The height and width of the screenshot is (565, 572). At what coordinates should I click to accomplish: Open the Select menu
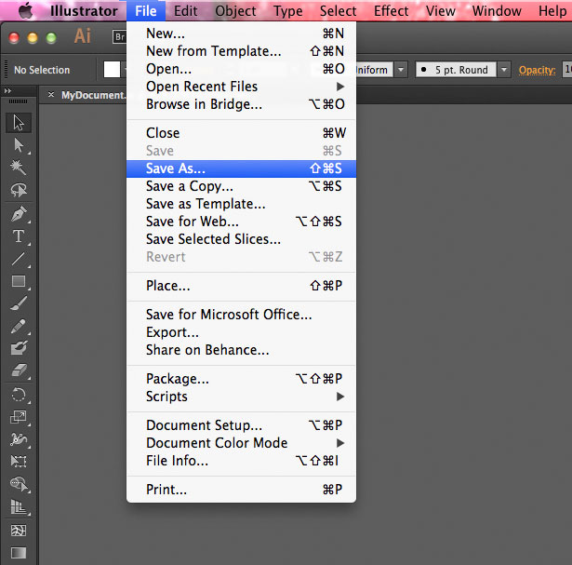[339, 11]
